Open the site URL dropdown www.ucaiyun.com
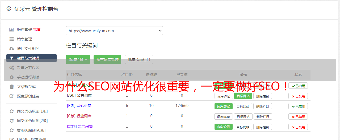The image size is (340, 140). point(114,31)
